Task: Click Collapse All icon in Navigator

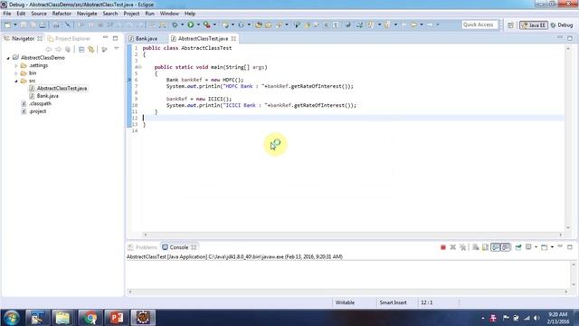Action: 81,49
